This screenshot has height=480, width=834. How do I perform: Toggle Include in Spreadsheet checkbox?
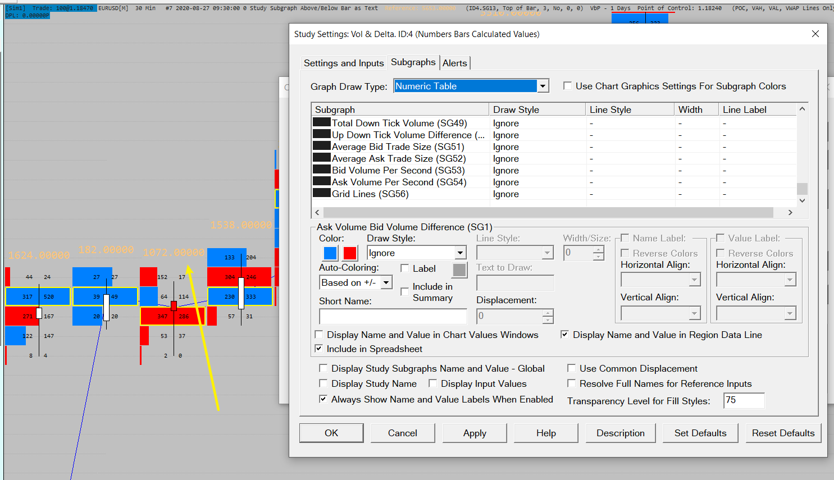[x=319, y=349]
